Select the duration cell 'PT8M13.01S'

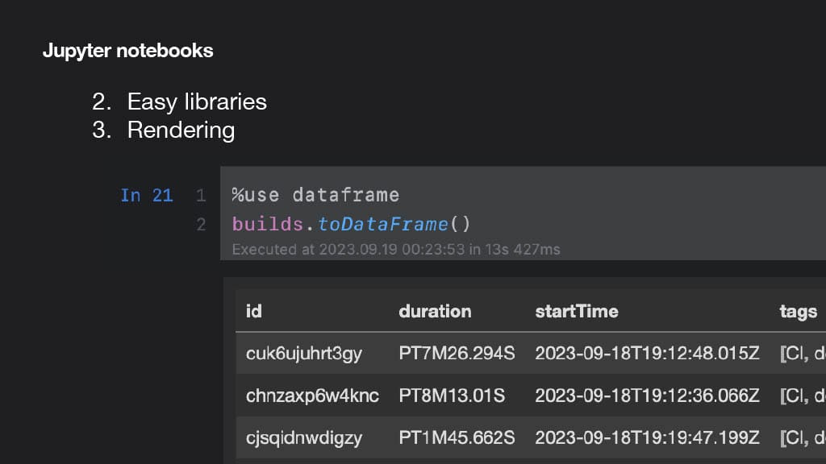(452, 396)
